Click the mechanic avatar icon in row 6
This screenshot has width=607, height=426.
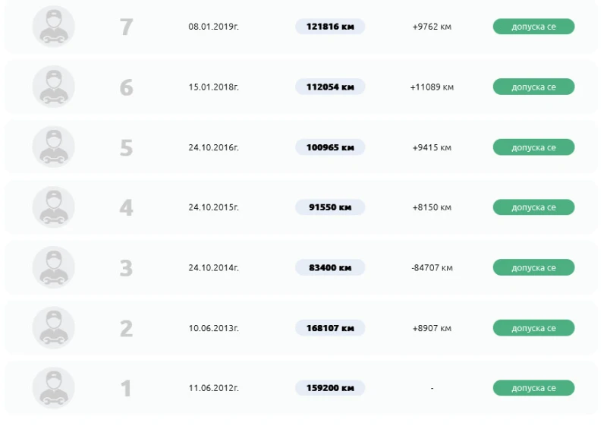tap(54, 87)
